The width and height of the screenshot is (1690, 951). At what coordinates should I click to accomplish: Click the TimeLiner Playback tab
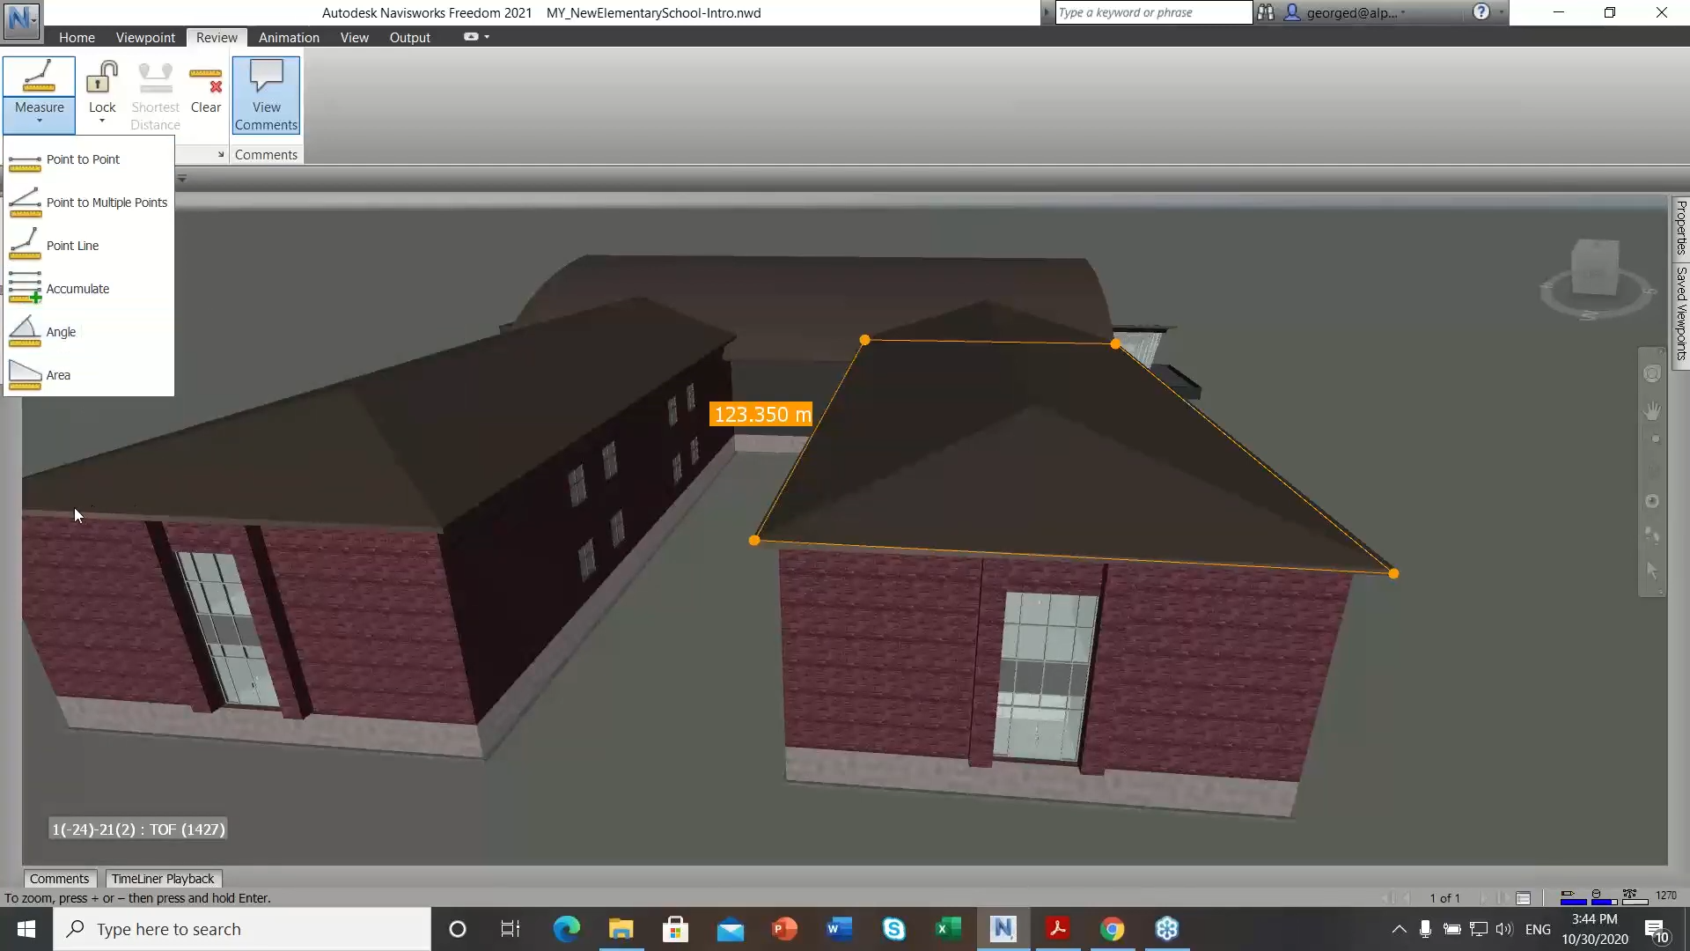163,878
